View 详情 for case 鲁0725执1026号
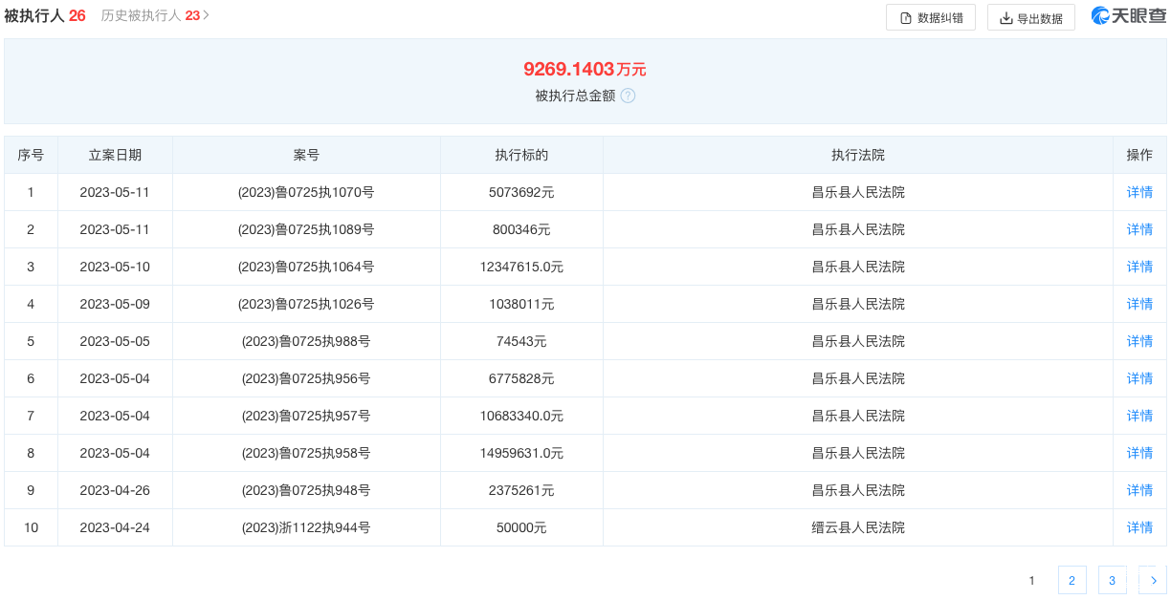The image size is (1171, 600). pyautogui.click(x=1139, y=304)
